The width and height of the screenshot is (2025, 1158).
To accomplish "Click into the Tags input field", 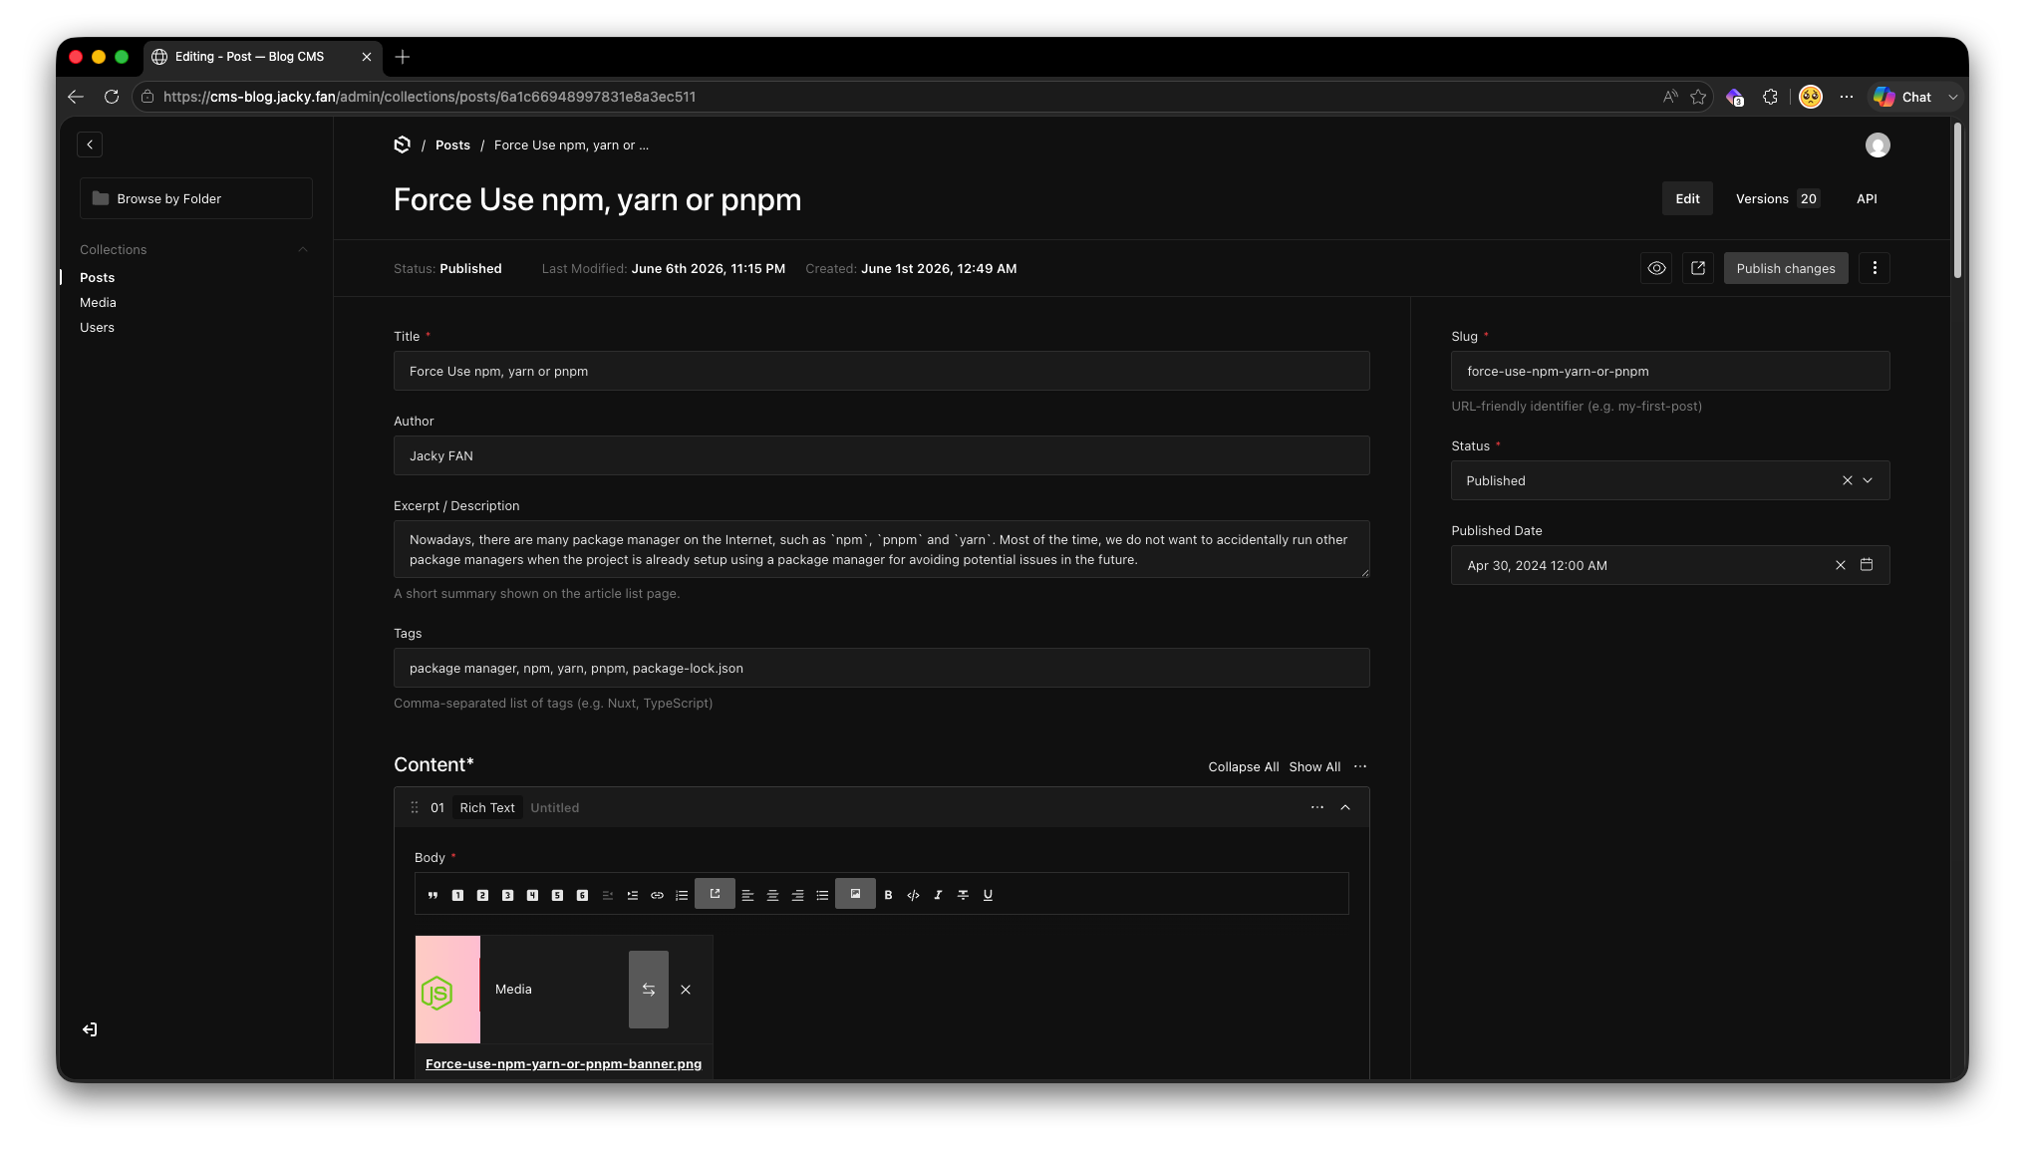I will coord(881,668).
